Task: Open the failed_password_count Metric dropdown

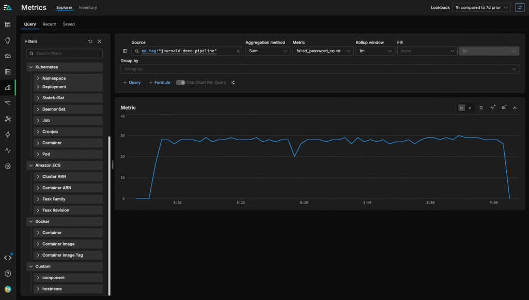Action: point(323,51)
